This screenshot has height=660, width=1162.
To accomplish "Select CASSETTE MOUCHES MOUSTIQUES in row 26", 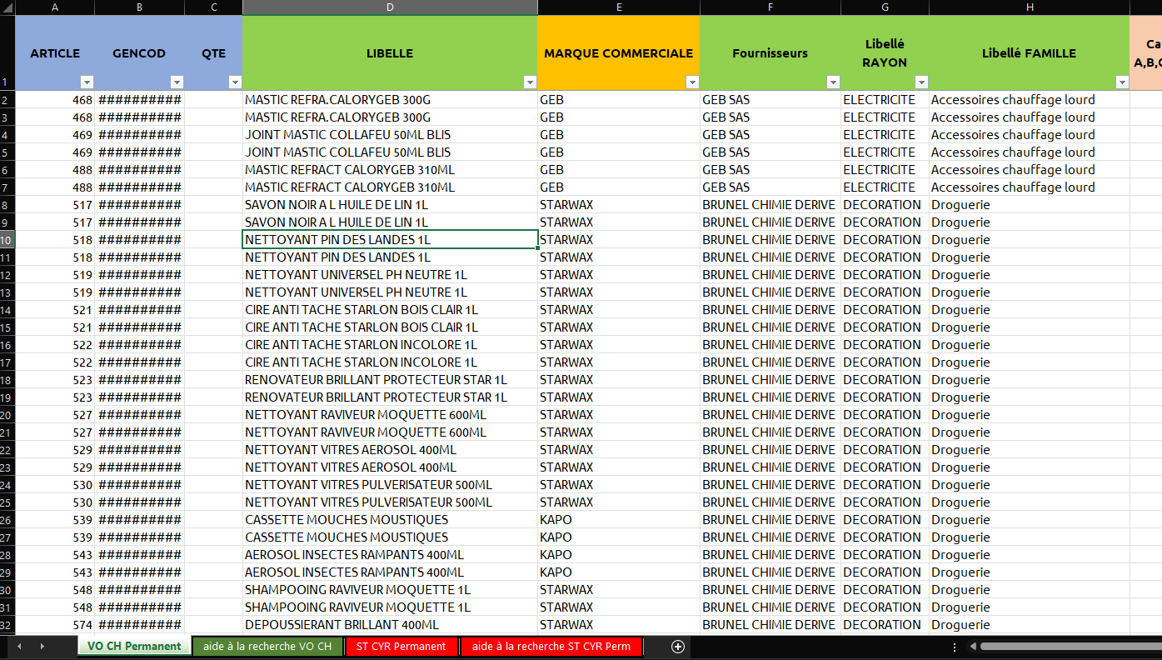I will pyautogui.click(x=390, y=520).
